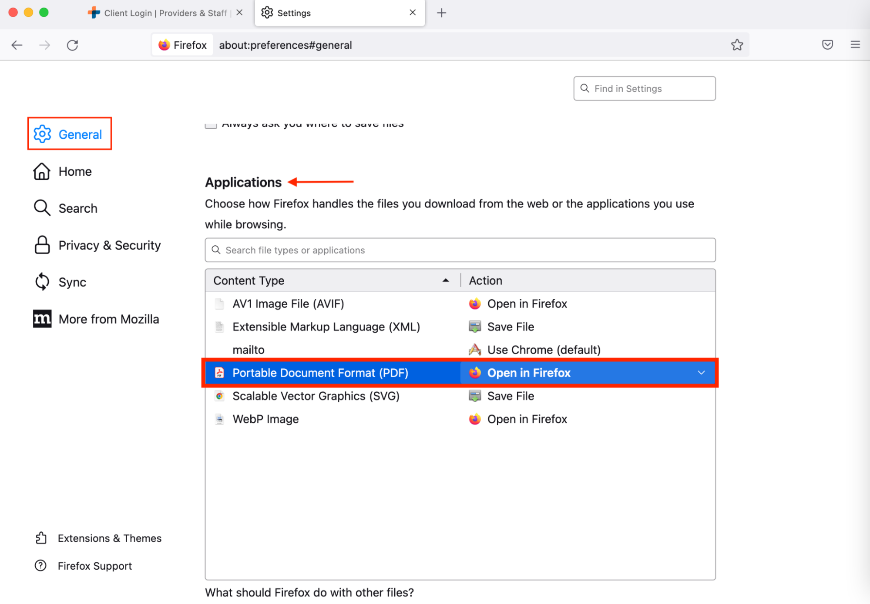Open Extensions & Themes
870x604 pixels.
[x=109, y=538]
